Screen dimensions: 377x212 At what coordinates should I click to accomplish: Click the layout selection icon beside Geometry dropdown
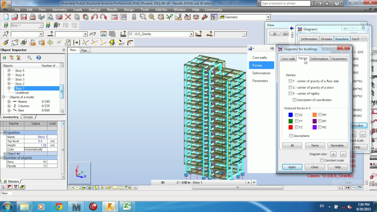(214, 17)
